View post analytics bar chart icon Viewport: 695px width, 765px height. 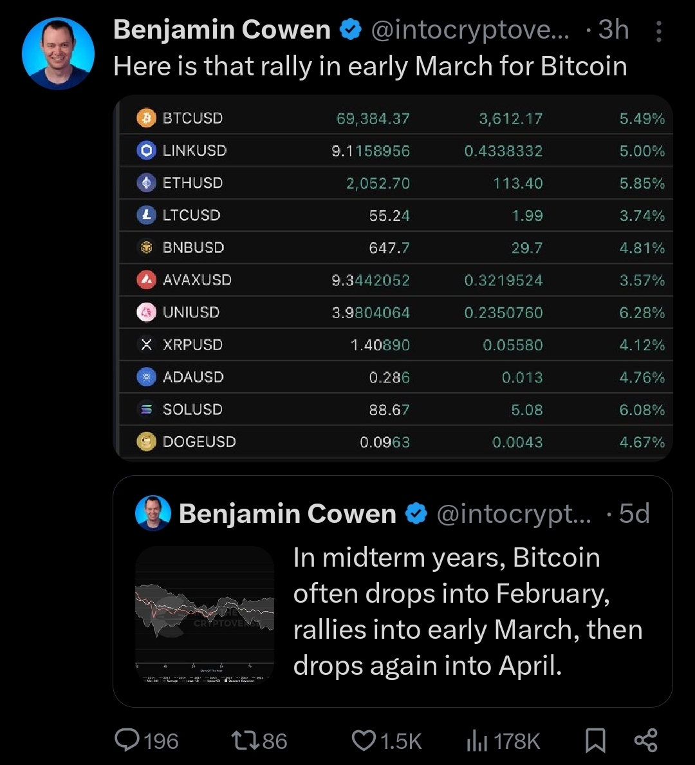[x=477, y=741]
